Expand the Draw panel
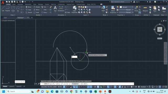168x94 pixels. [13, 15]
